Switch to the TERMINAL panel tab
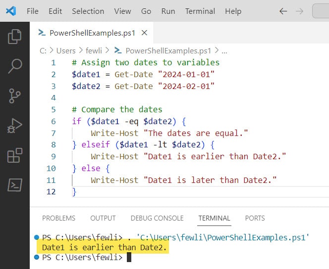This screenshot has height=269, width=329. [x=214, y=218]
